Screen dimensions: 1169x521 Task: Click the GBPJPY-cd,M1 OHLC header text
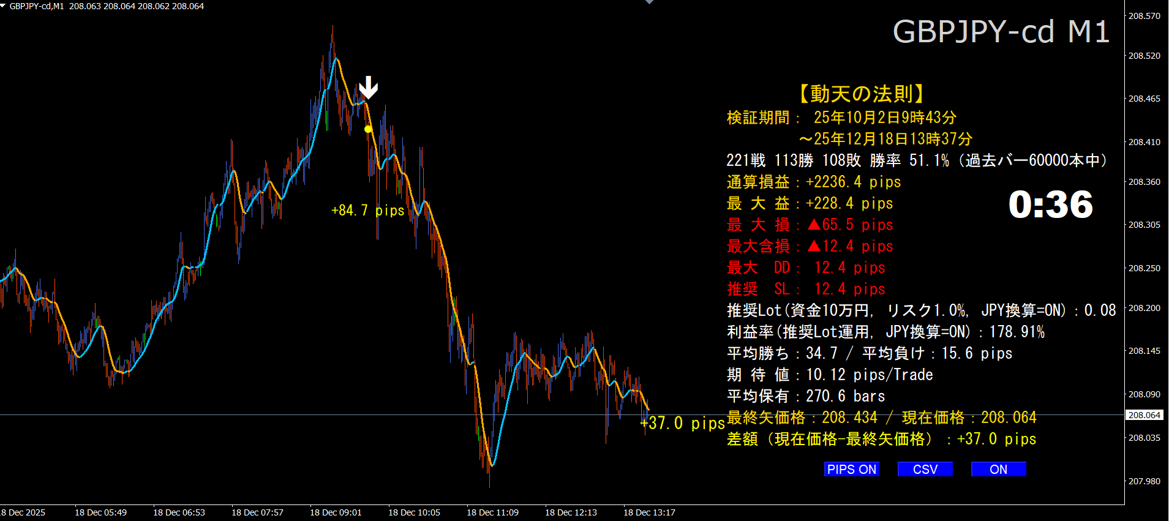107,6
